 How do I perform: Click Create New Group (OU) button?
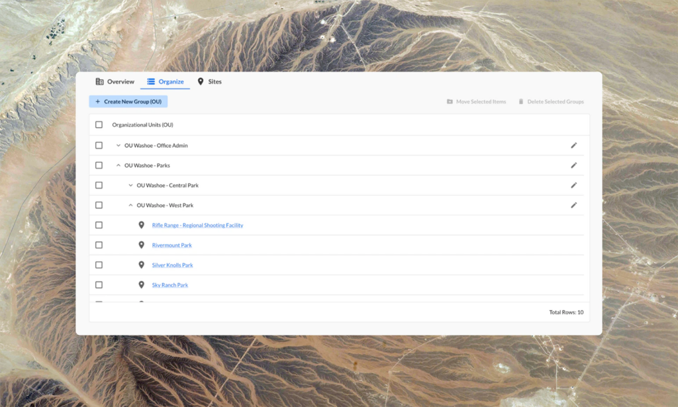click(128, 101)
